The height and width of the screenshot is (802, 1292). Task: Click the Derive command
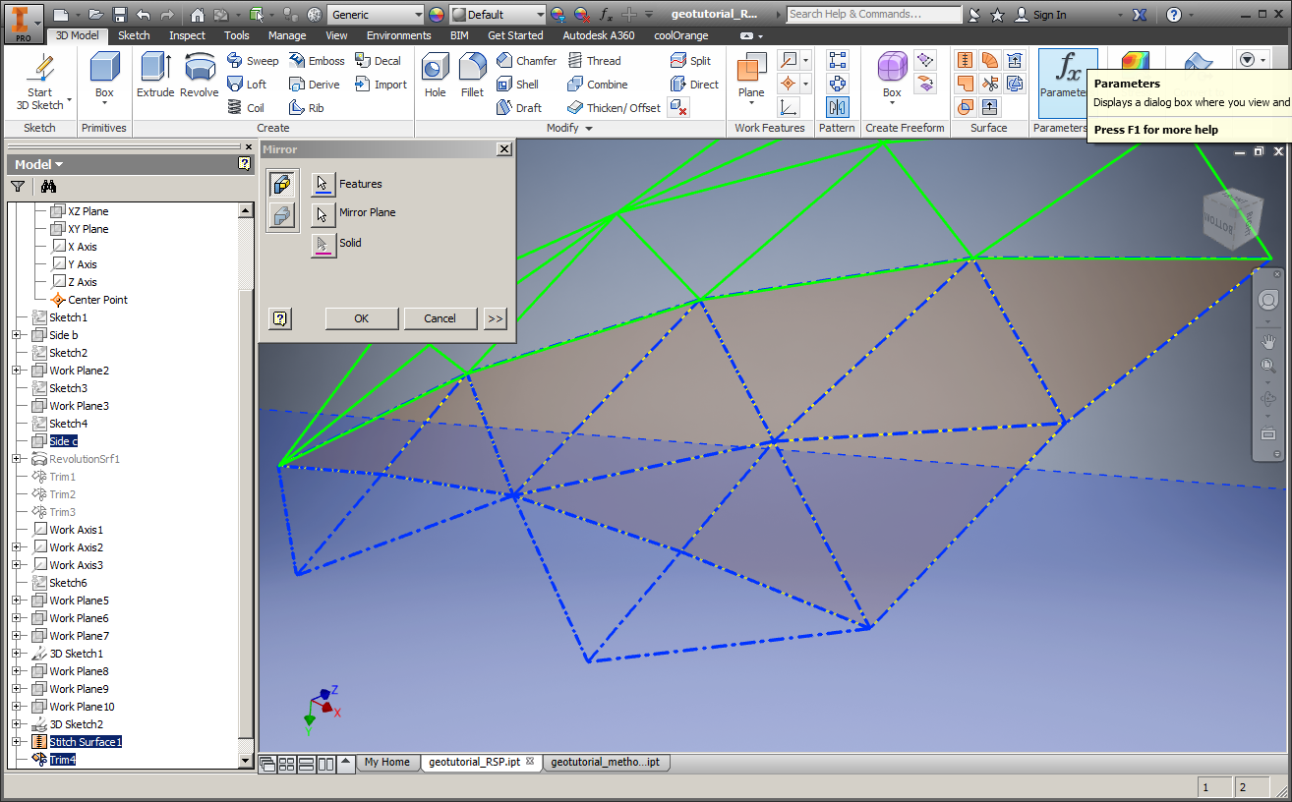(314, 85)
